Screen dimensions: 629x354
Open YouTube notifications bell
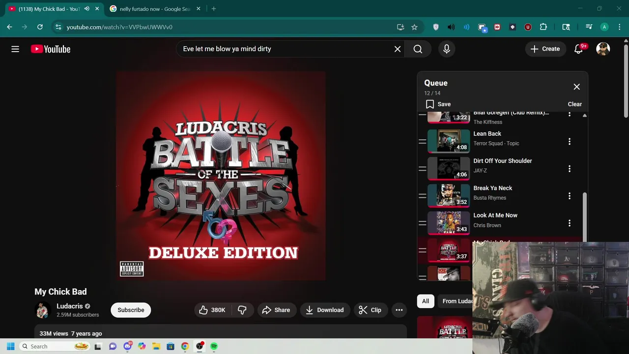(579, 49)
